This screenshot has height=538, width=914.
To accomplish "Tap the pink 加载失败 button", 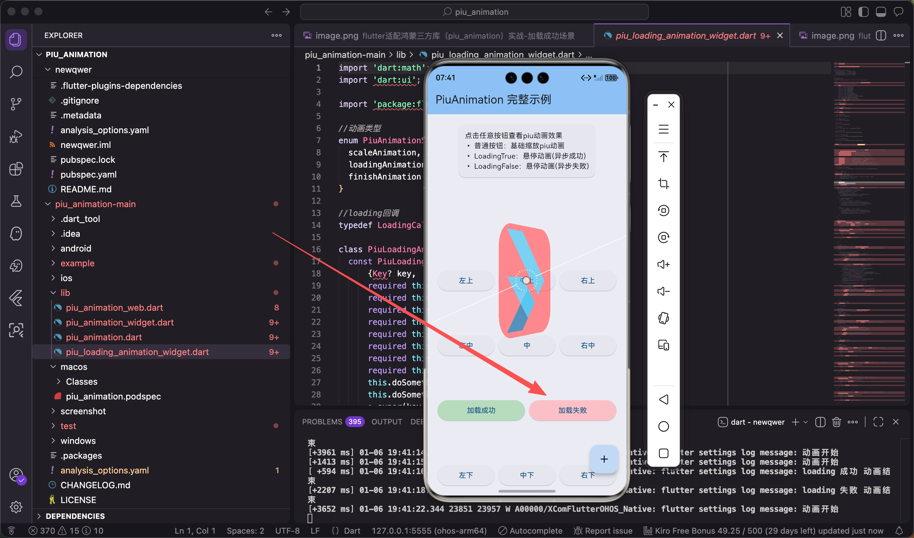I will pyautogui.click(x=572, y=410).
